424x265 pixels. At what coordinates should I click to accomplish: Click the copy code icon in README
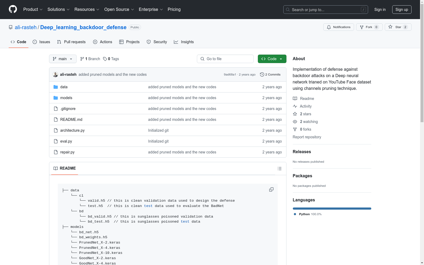[271, 189]
